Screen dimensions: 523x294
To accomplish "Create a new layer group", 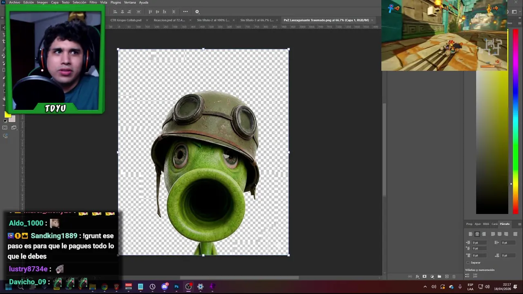I will (439, 276).
